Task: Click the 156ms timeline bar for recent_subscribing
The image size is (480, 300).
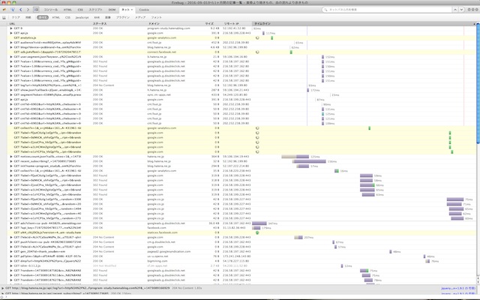Action: point(309,161)
